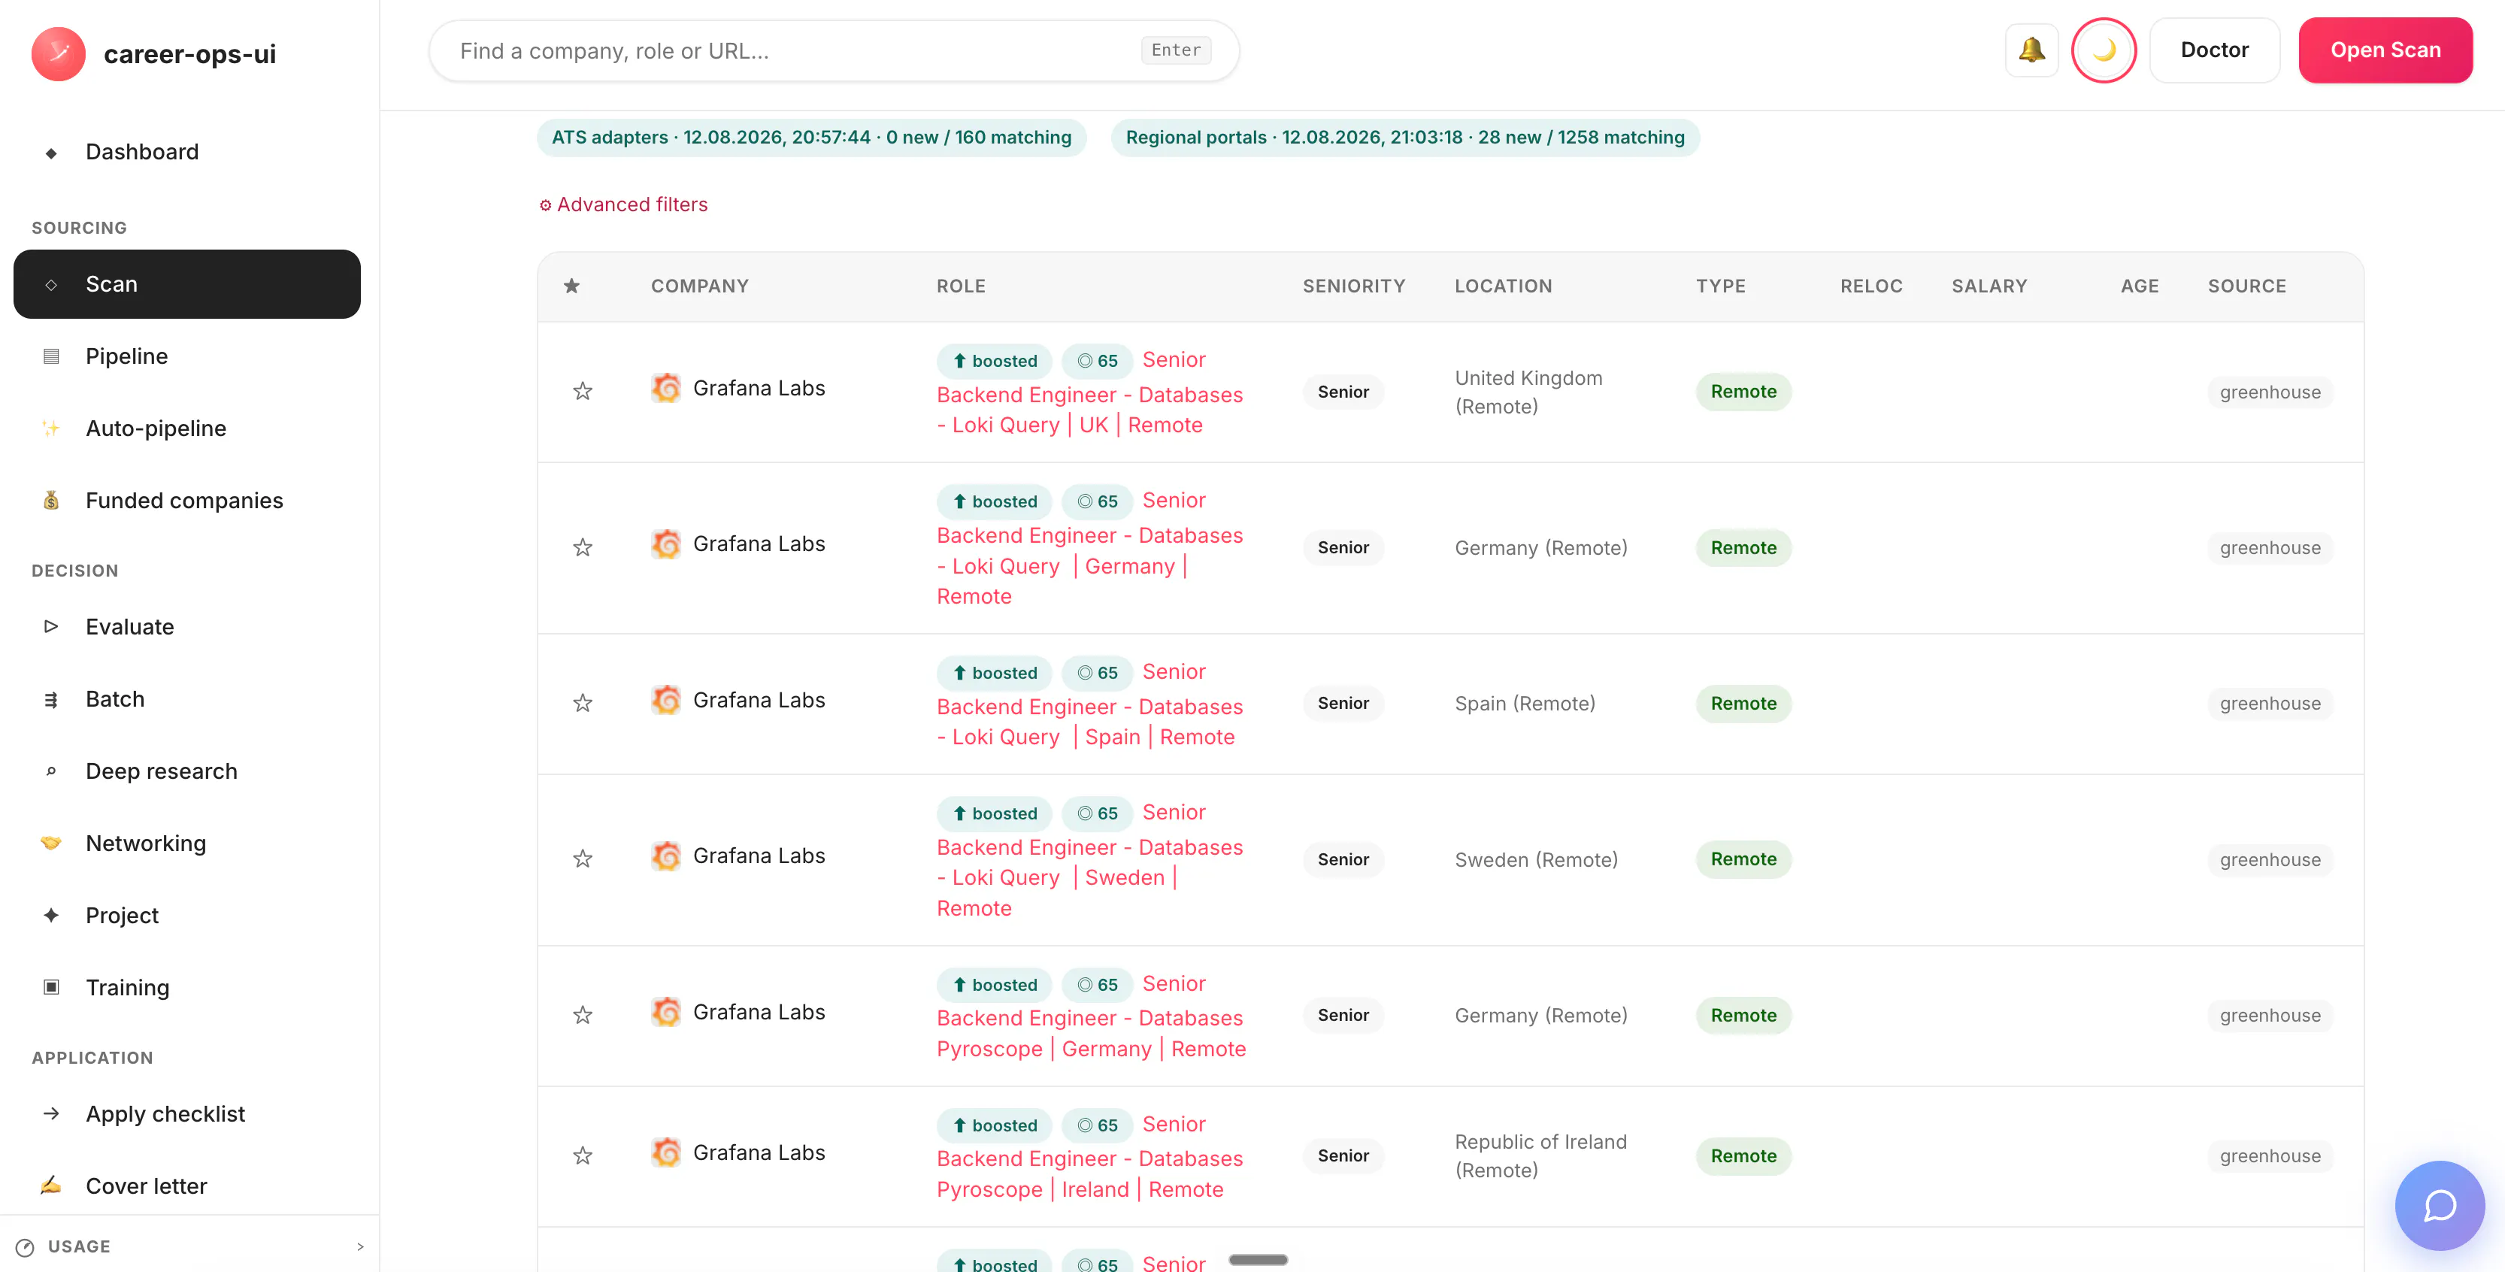Sort by Location column header

pos(1504,286)
